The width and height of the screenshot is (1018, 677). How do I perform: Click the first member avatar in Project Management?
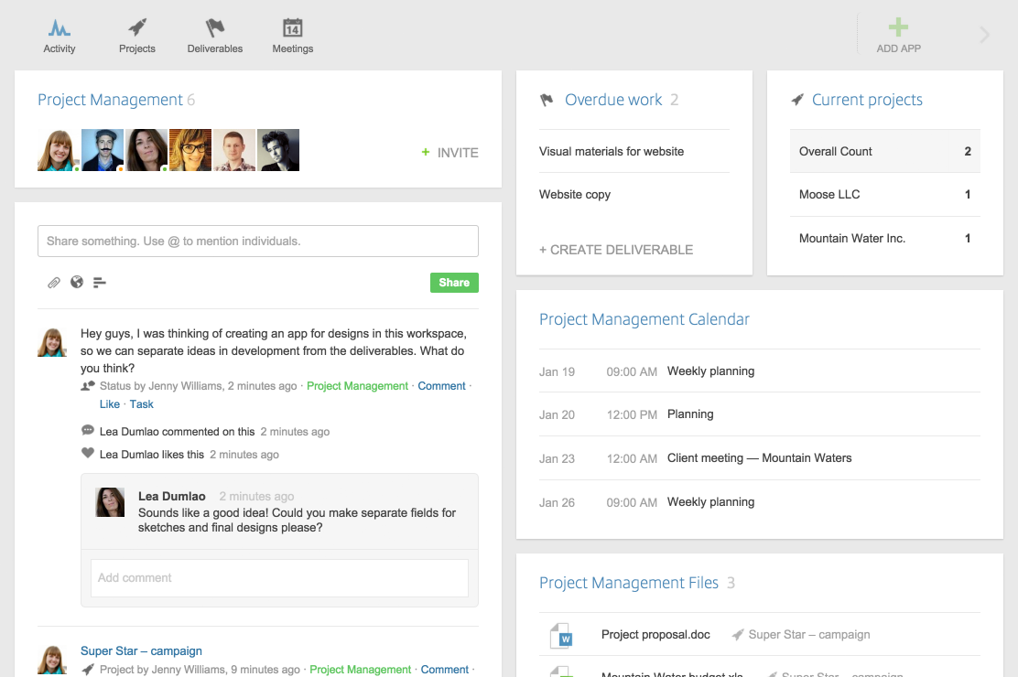coord(58,150)
